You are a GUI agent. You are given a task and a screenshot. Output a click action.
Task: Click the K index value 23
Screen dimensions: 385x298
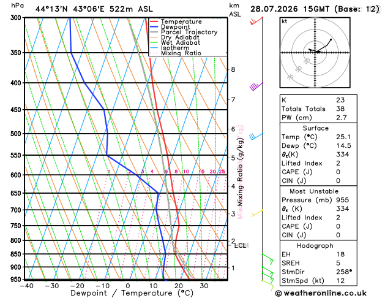coord(340,100)
